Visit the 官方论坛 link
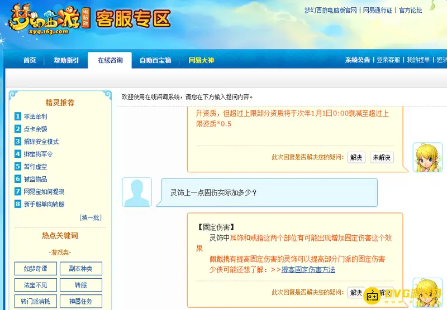The image size is (447, 310). 410,11
